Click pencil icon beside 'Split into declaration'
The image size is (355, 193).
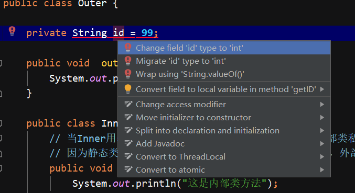128,130
